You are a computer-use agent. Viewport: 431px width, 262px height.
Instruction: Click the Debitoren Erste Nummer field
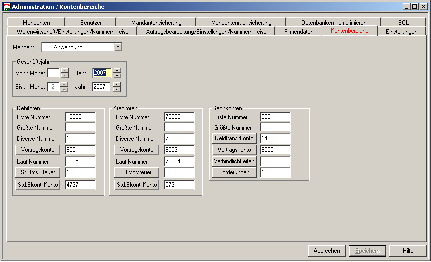(x=80, y=117)
